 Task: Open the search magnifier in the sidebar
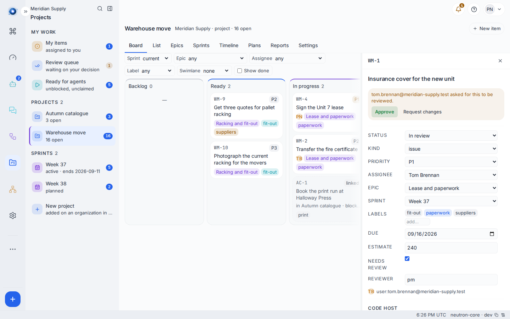click(100, 9)
